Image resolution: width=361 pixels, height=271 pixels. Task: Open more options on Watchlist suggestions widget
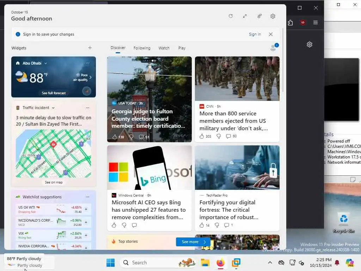(x=87, y=197)
